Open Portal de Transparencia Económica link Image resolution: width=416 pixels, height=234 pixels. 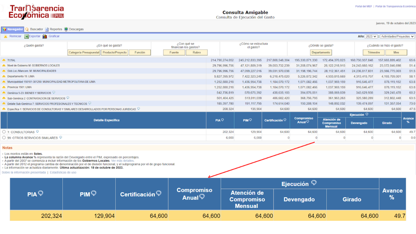pos(395,6)
